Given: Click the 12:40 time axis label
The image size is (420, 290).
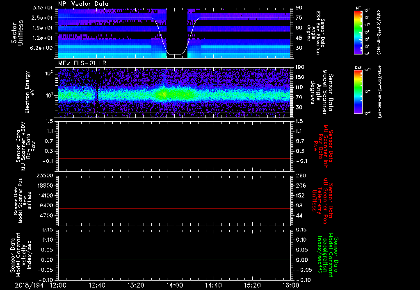Looking at the screenshot, I should coord(97,285).
